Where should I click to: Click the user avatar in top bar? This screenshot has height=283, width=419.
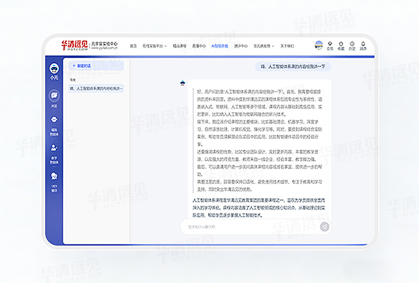[318, 44]
